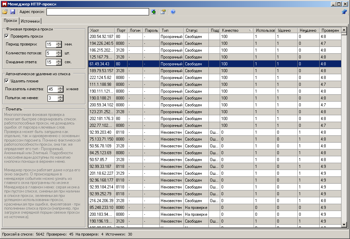Toggle the 'Проверять прокси' checkbox

pyautogui.click(x=7, y=36)
